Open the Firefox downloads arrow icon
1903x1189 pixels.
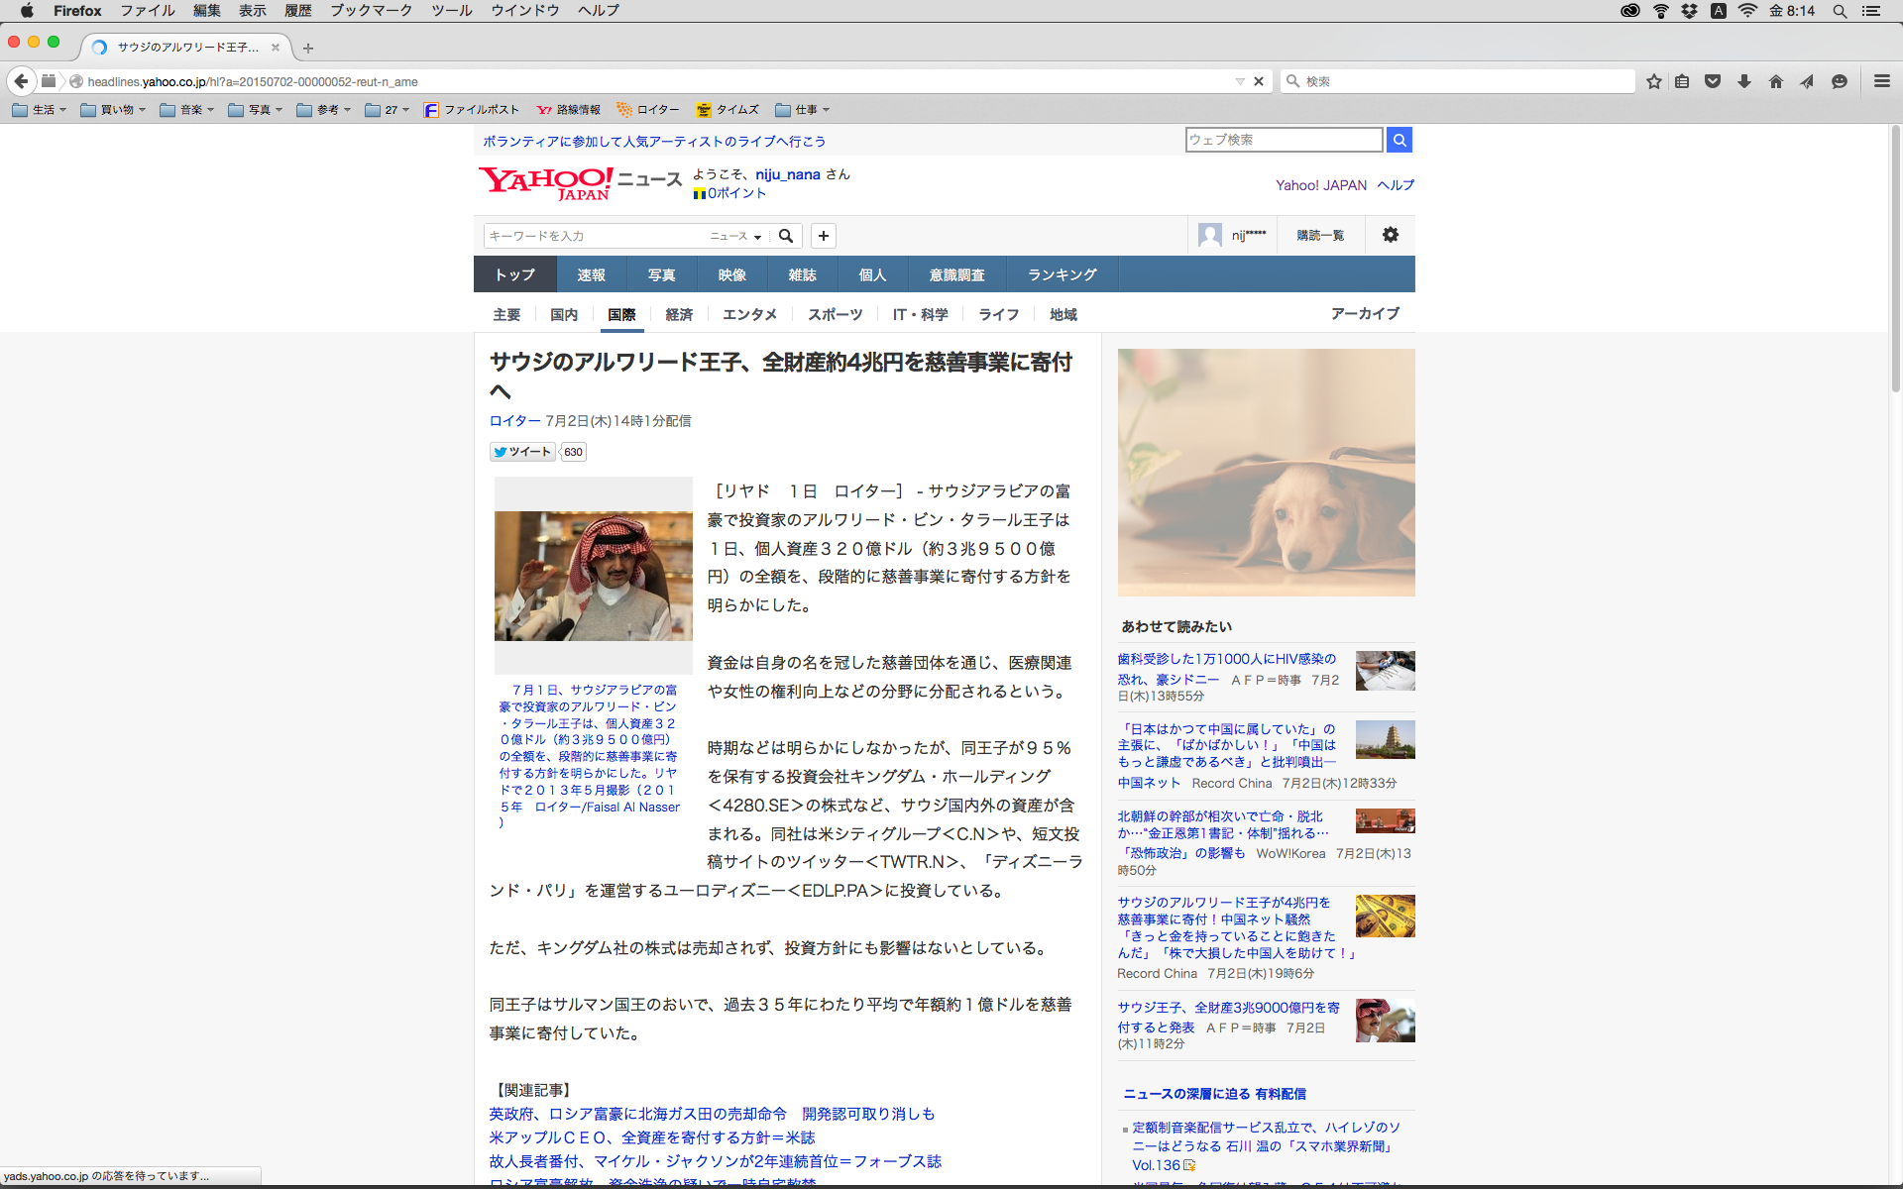tap(1744, 81)
